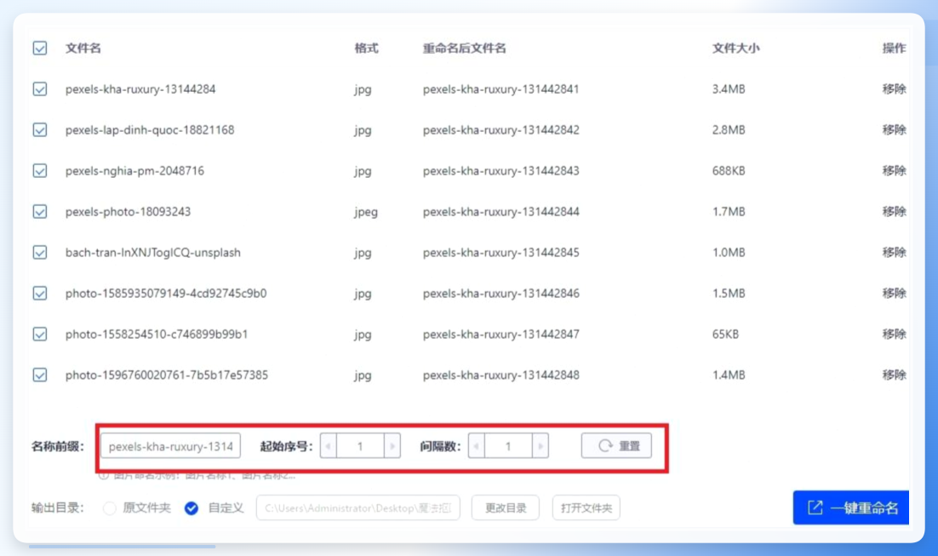
Task: Uncheck the photo-1596760020761-7b5b17e57385 file checkbox
Action: click(x=40, y=375)
